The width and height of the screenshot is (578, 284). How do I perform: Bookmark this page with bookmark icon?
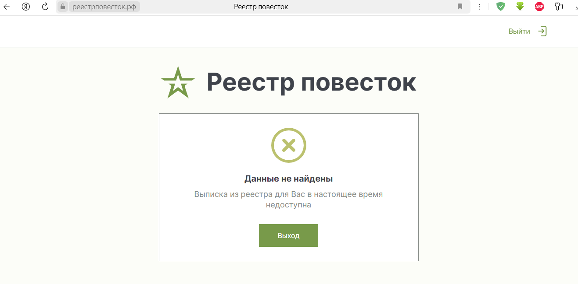click(x=460, y=7)
